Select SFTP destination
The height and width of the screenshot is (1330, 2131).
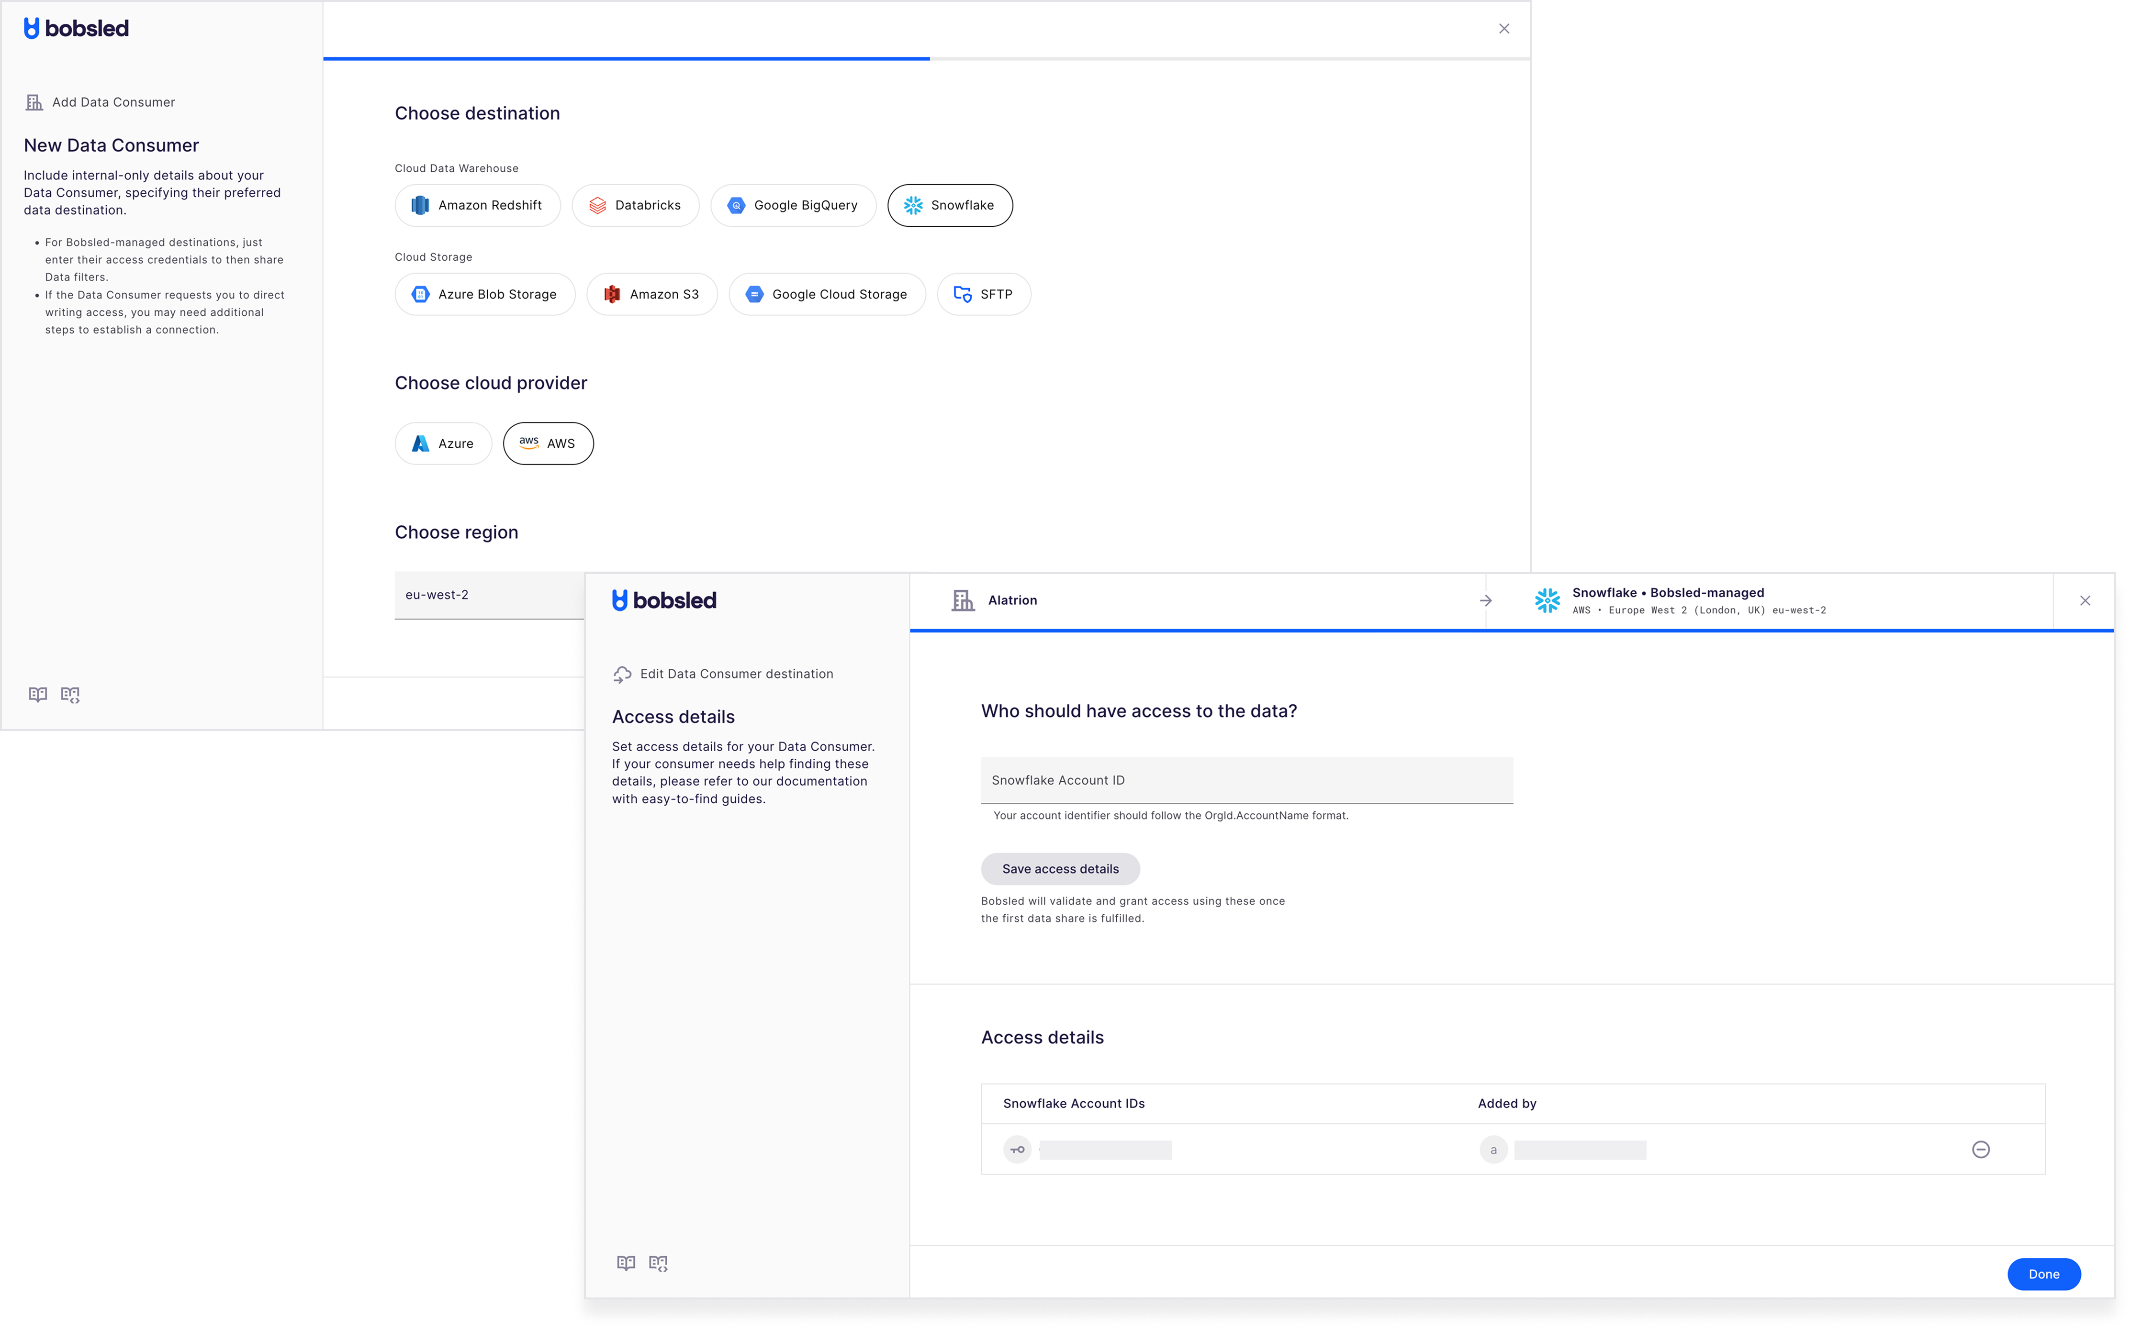click(x=984, y=294)
